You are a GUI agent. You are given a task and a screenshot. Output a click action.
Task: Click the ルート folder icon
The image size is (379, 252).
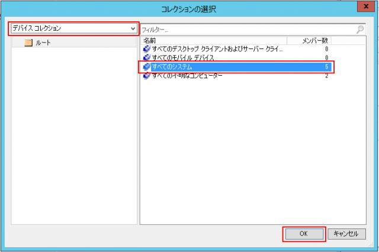coord(28,43)
